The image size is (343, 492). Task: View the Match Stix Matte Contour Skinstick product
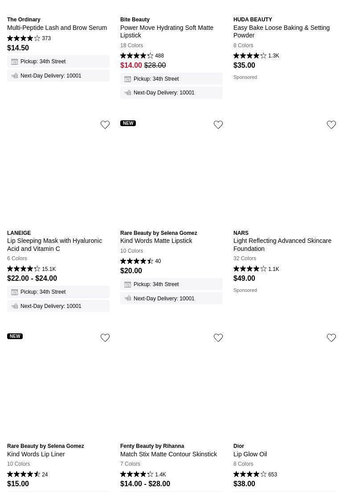point(168,454)
